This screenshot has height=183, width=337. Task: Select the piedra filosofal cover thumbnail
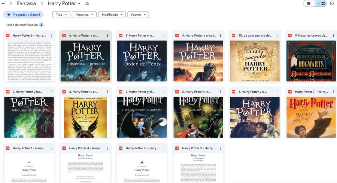[x=255, y=117]
